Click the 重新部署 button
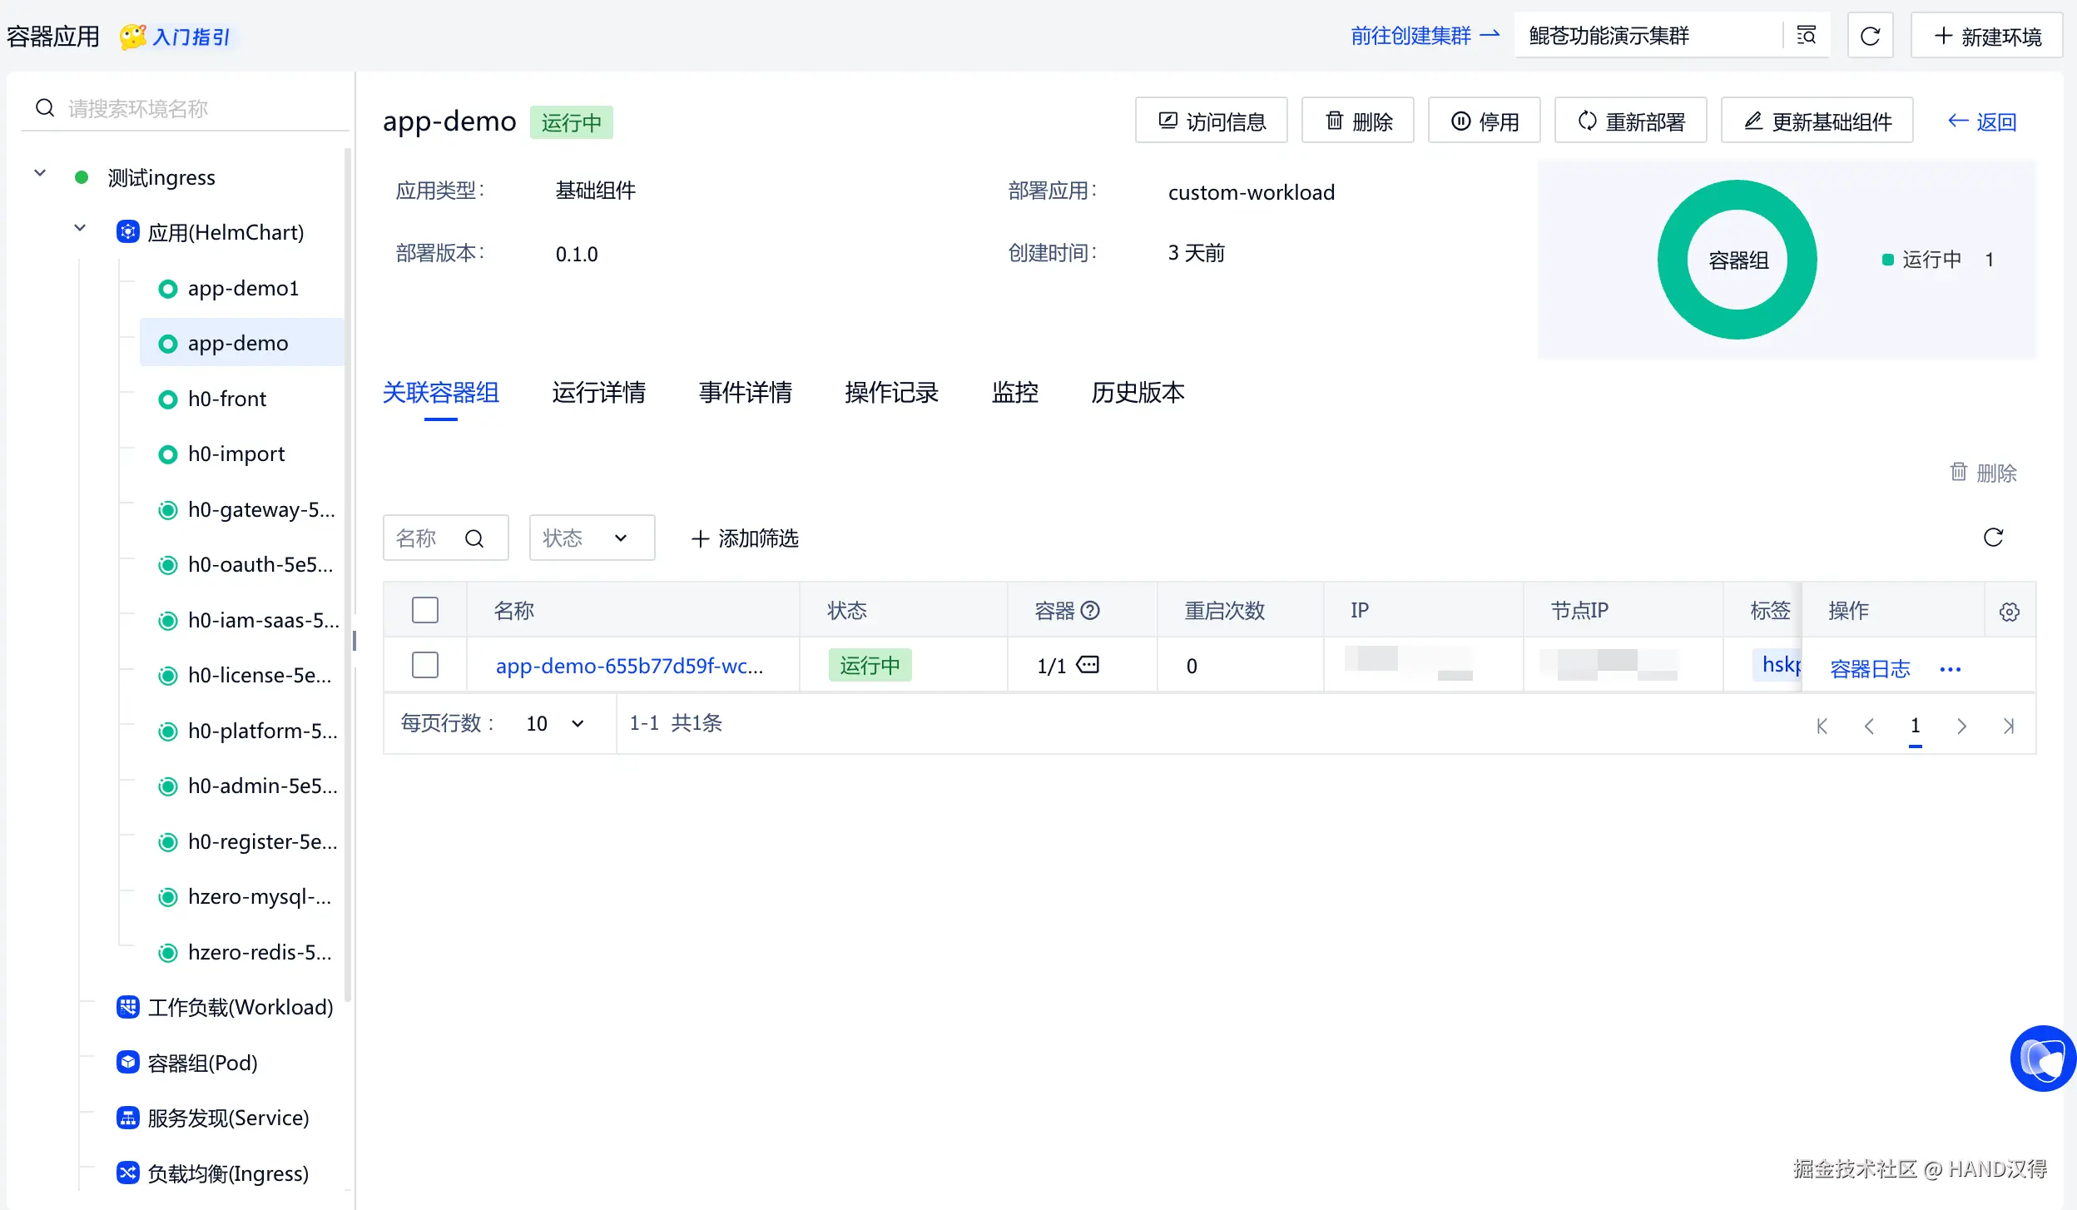The image size is (2077, 1210). tap(1630, 121)
